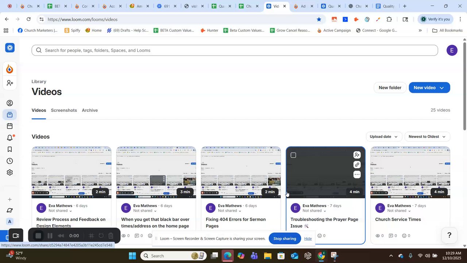Click the Hide link in sharing bar
Image resolution: width=467 pixels, height=263 pixels.
tap(308, 239)
